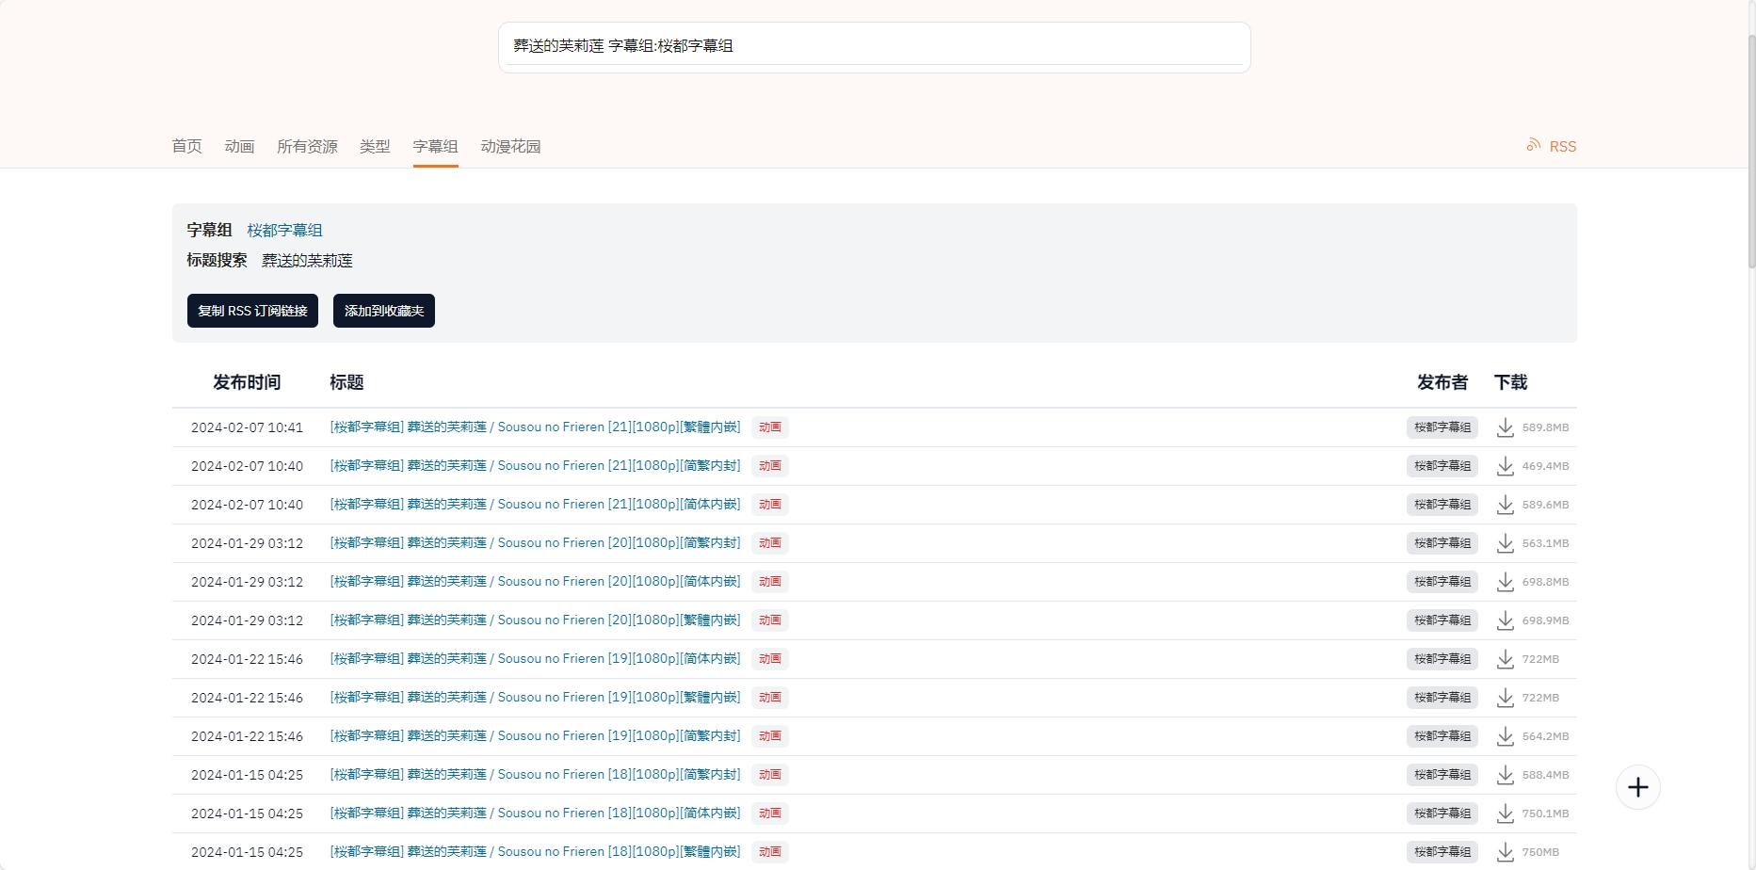The image size is (1756, 870).
Task: Select the 类型 navigation tab
Action: [x=375, y=146]
